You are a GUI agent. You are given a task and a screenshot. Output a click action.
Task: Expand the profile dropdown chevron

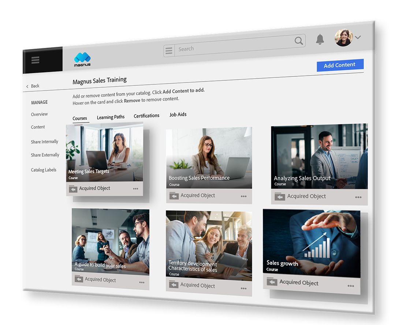(358, 37)
